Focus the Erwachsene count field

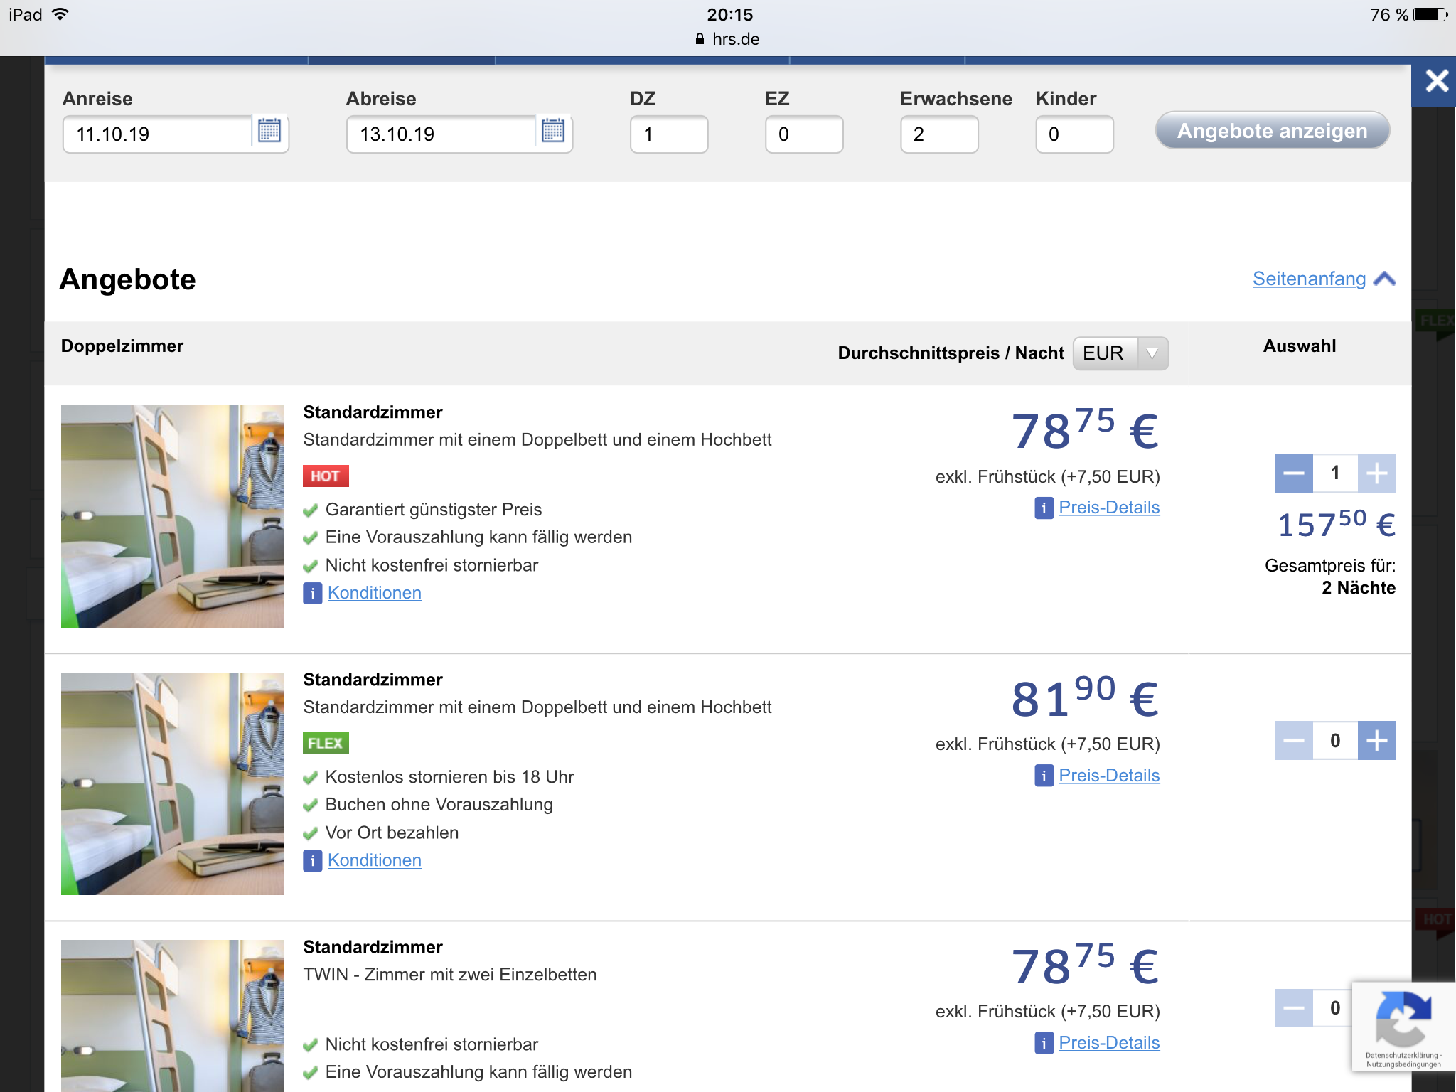tap(939, 134)
